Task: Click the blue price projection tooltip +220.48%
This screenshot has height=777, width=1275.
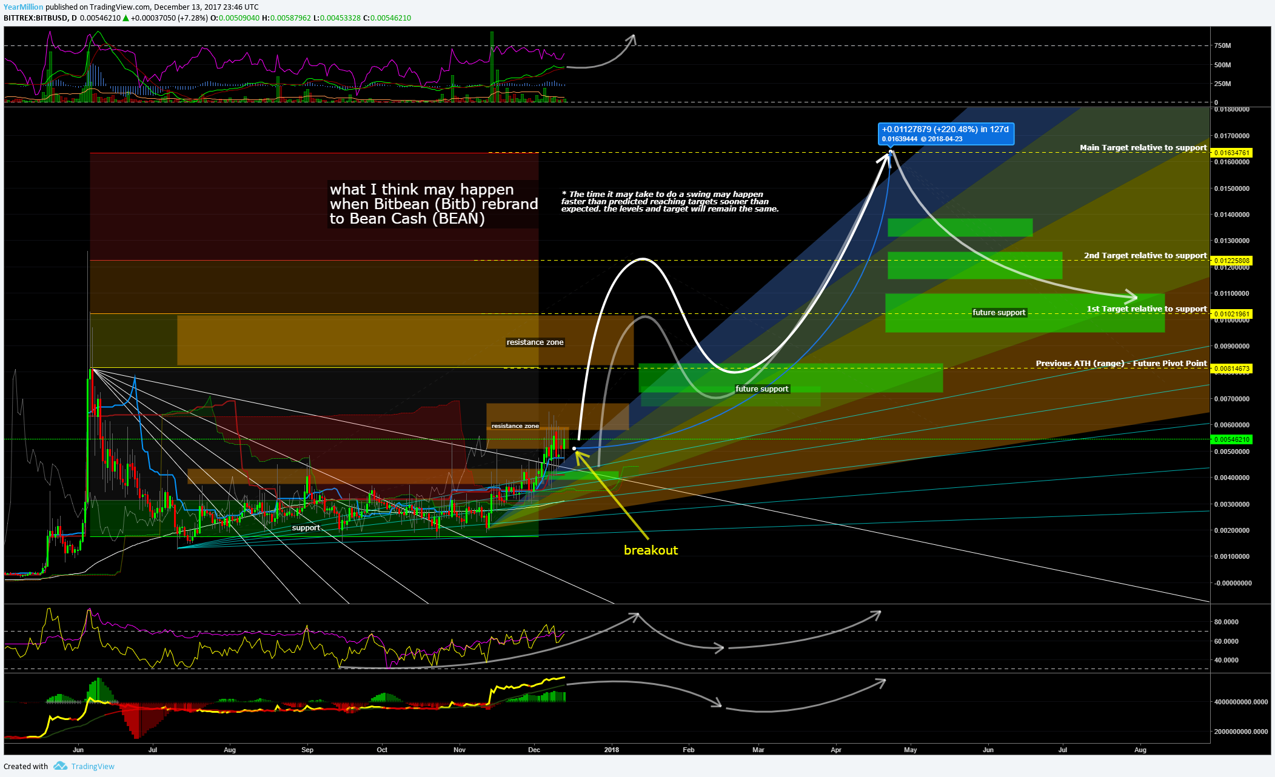Action: click(946, 133)
